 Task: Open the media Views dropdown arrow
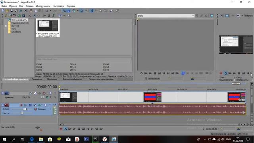(x=64, y=16)
